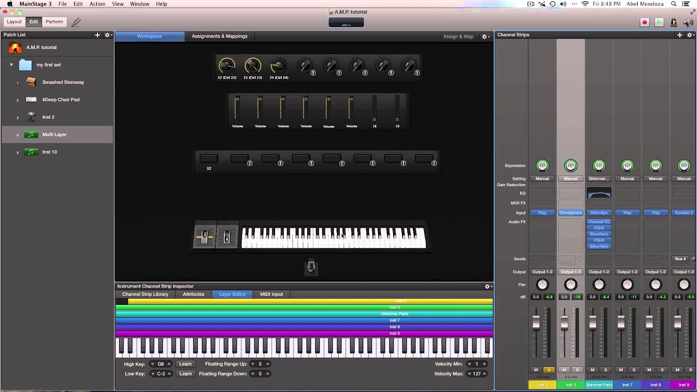The height and width of the screenshot is (392, 697).
Task: Click the green play button in toolbar
Action: 659,22
